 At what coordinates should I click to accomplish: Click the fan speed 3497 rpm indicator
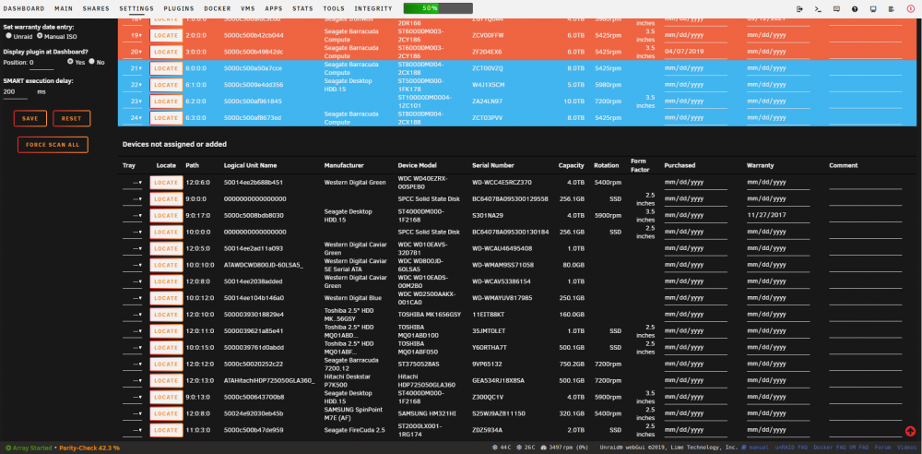click(562, 448)
